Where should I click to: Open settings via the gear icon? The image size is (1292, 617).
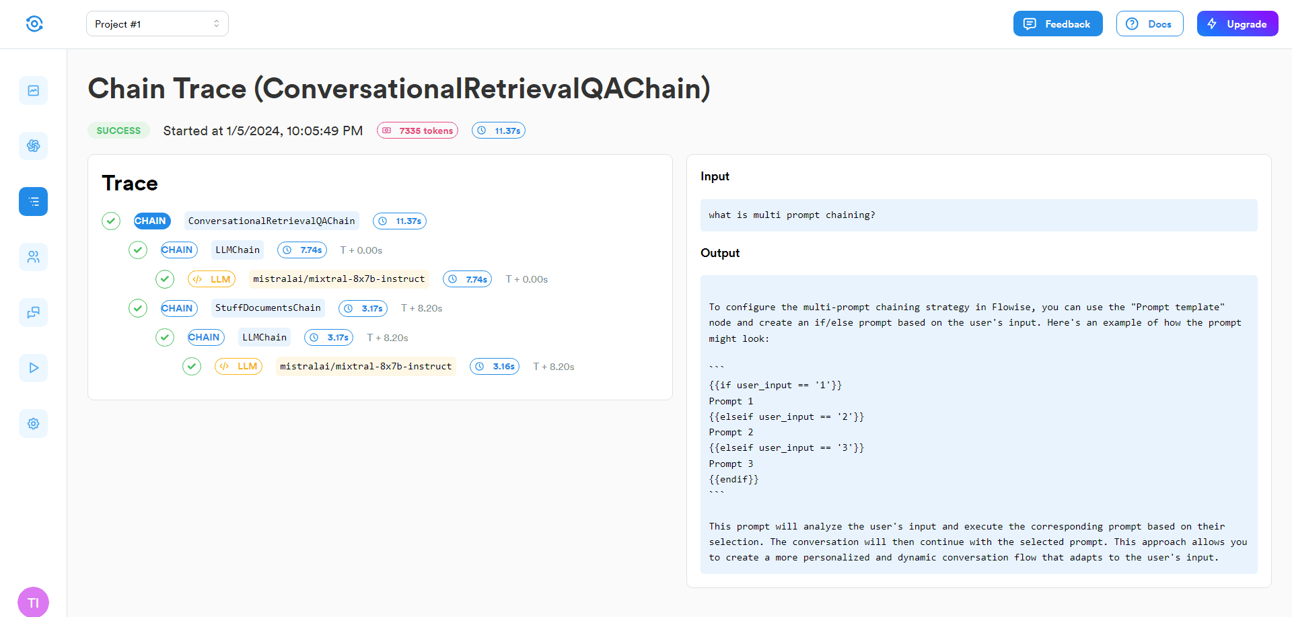(33, 423)
